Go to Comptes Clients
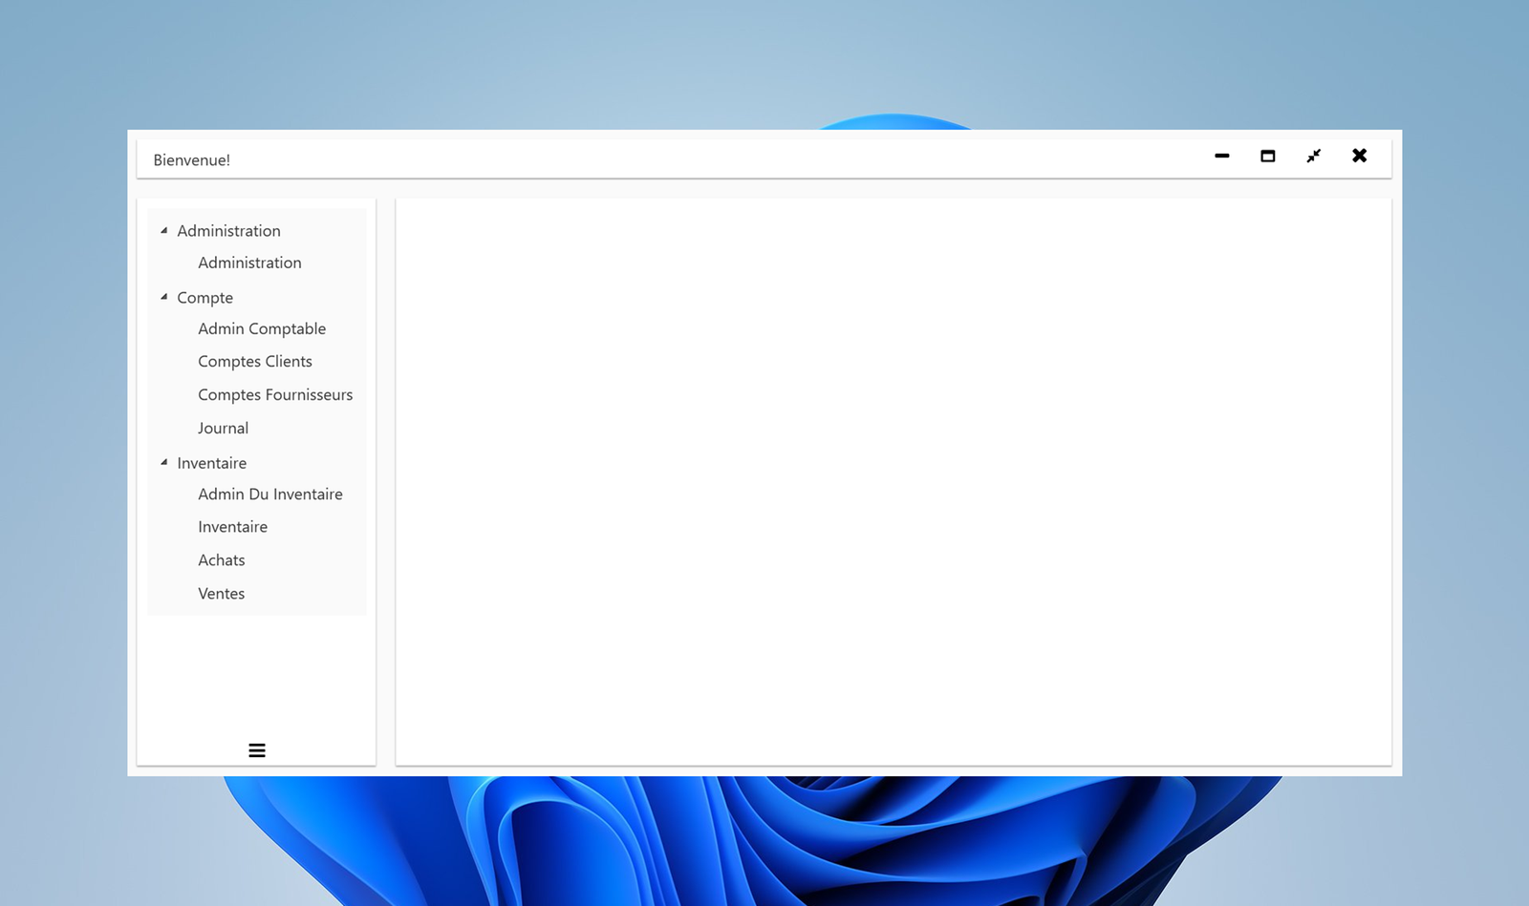This screenshot has height=906, width=1529. pyautogui.click(x=255, y=362)
